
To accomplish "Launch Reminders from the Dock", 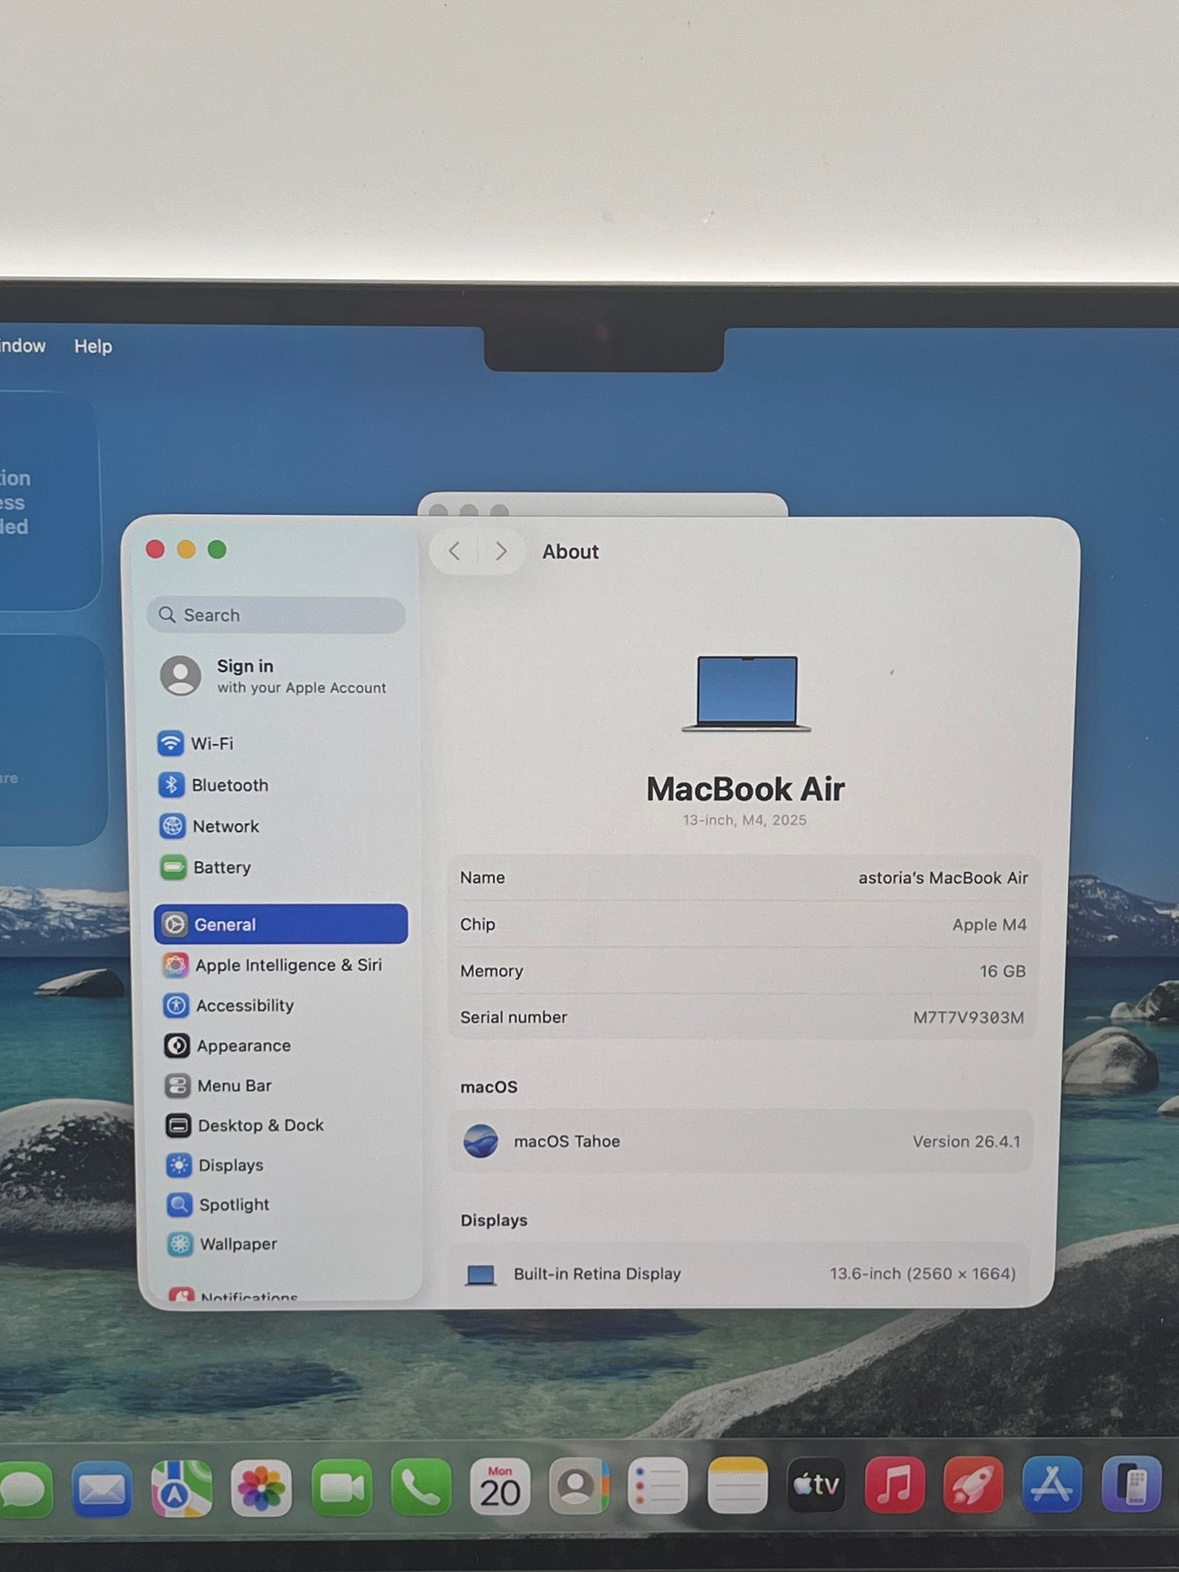I will (x=658, y=1486).
